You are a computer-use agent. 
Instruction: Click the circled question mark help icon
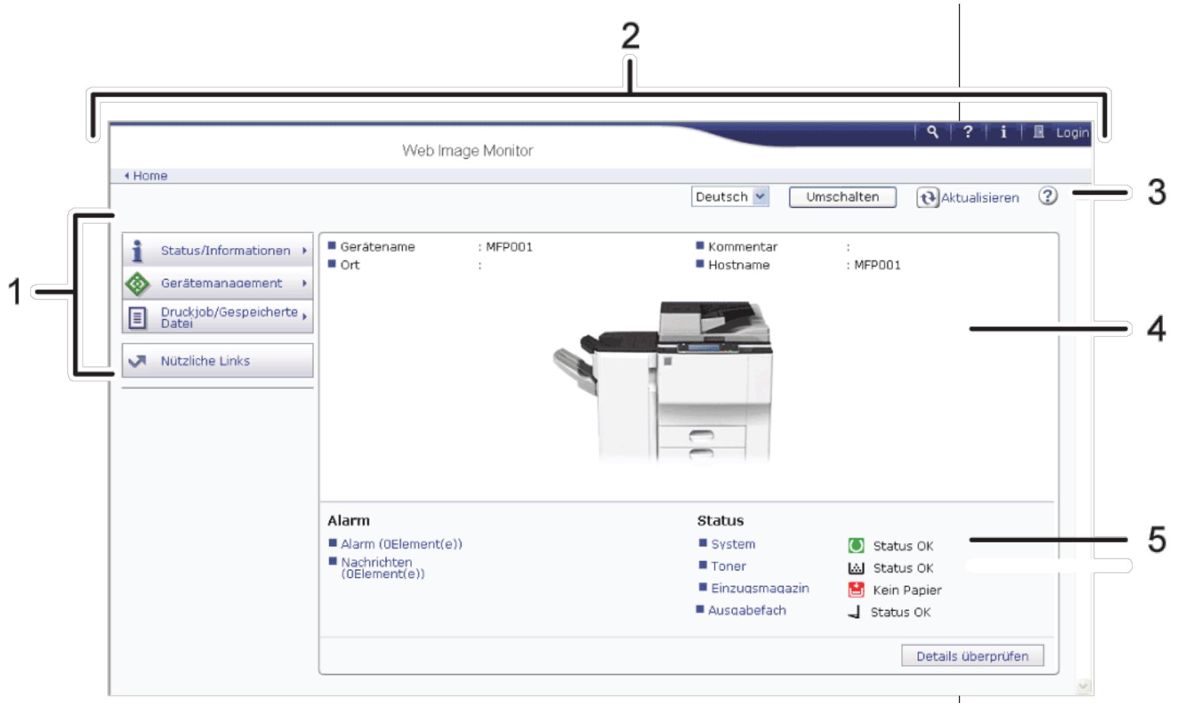coord(1048,197)
